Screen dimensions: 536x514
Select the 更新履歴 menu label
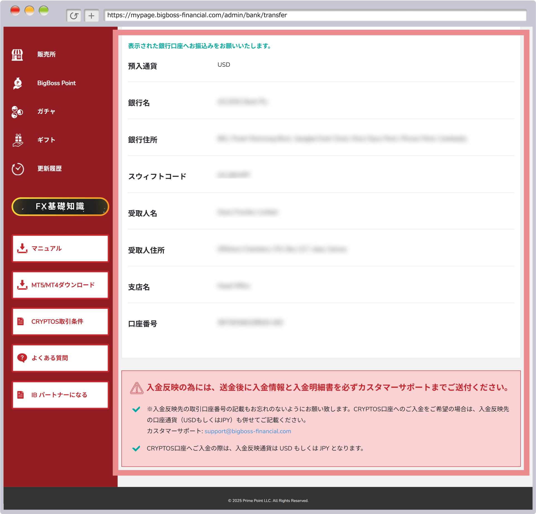[50, 169]
